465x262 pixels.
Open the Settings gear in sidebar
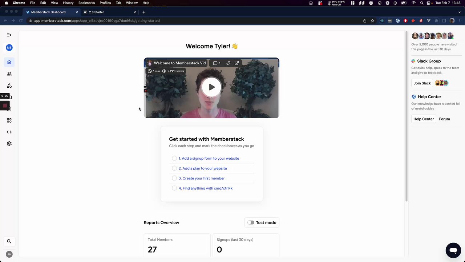point(9,144)
